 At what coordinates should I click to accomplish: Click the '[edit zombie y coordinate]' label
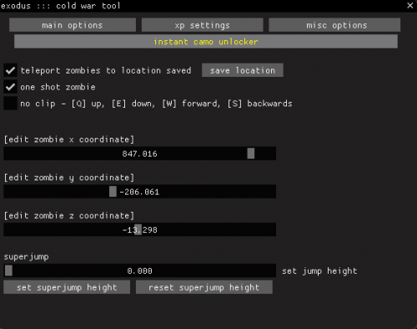click(69, 177)
